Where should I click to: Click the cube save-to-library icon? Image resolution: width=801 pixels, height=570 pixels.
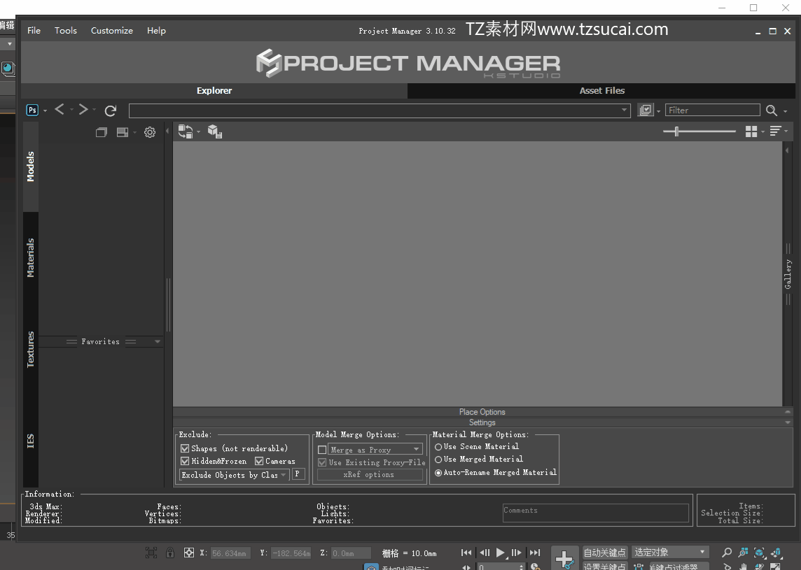[x=214, y=131]
